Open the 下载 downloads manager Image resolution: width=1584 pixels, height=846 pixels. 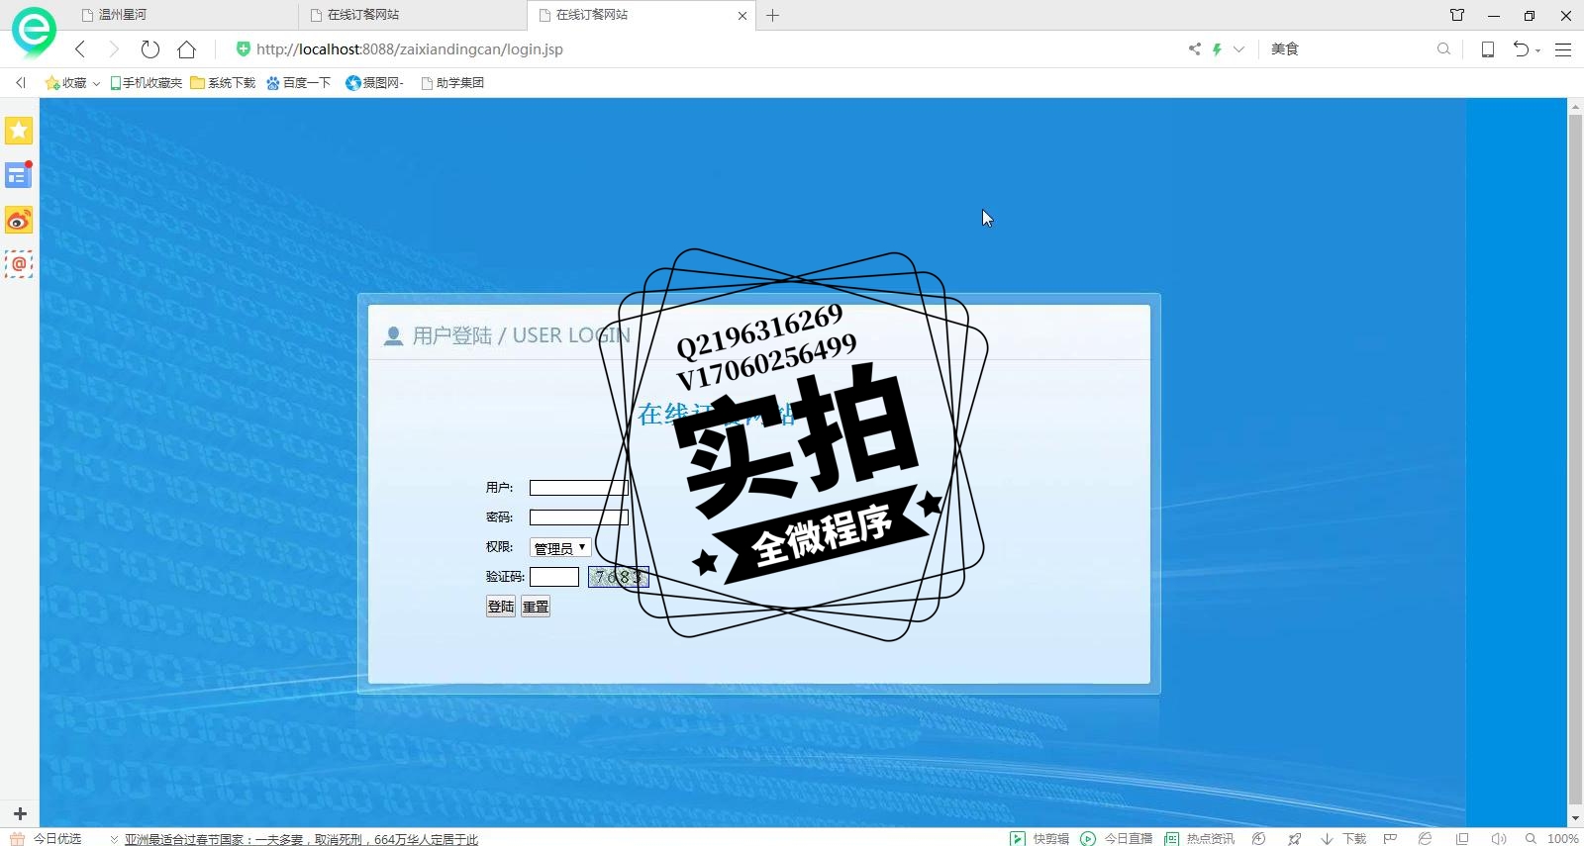(x=1343, y=838)
